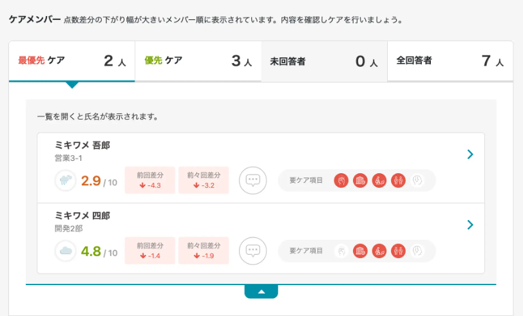Open comment bubble for ミキワメ 四郎
Screen dimensions: 523x316
252,250
